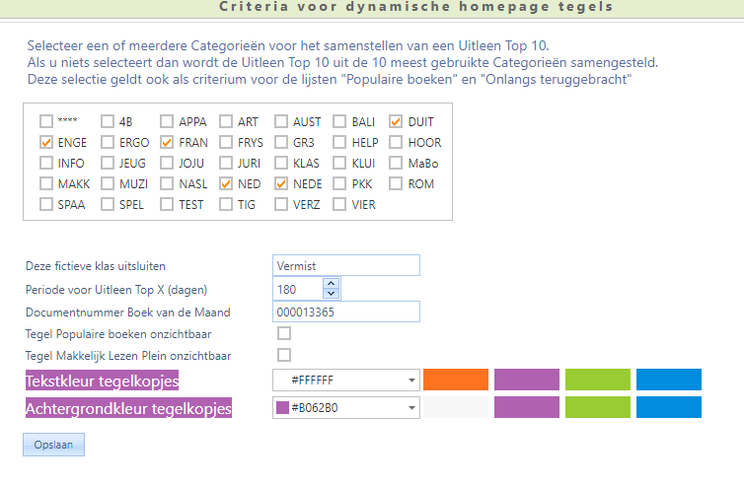
Task: Decrease the Periode voor Uitleen days value
Action: [331, 294]
